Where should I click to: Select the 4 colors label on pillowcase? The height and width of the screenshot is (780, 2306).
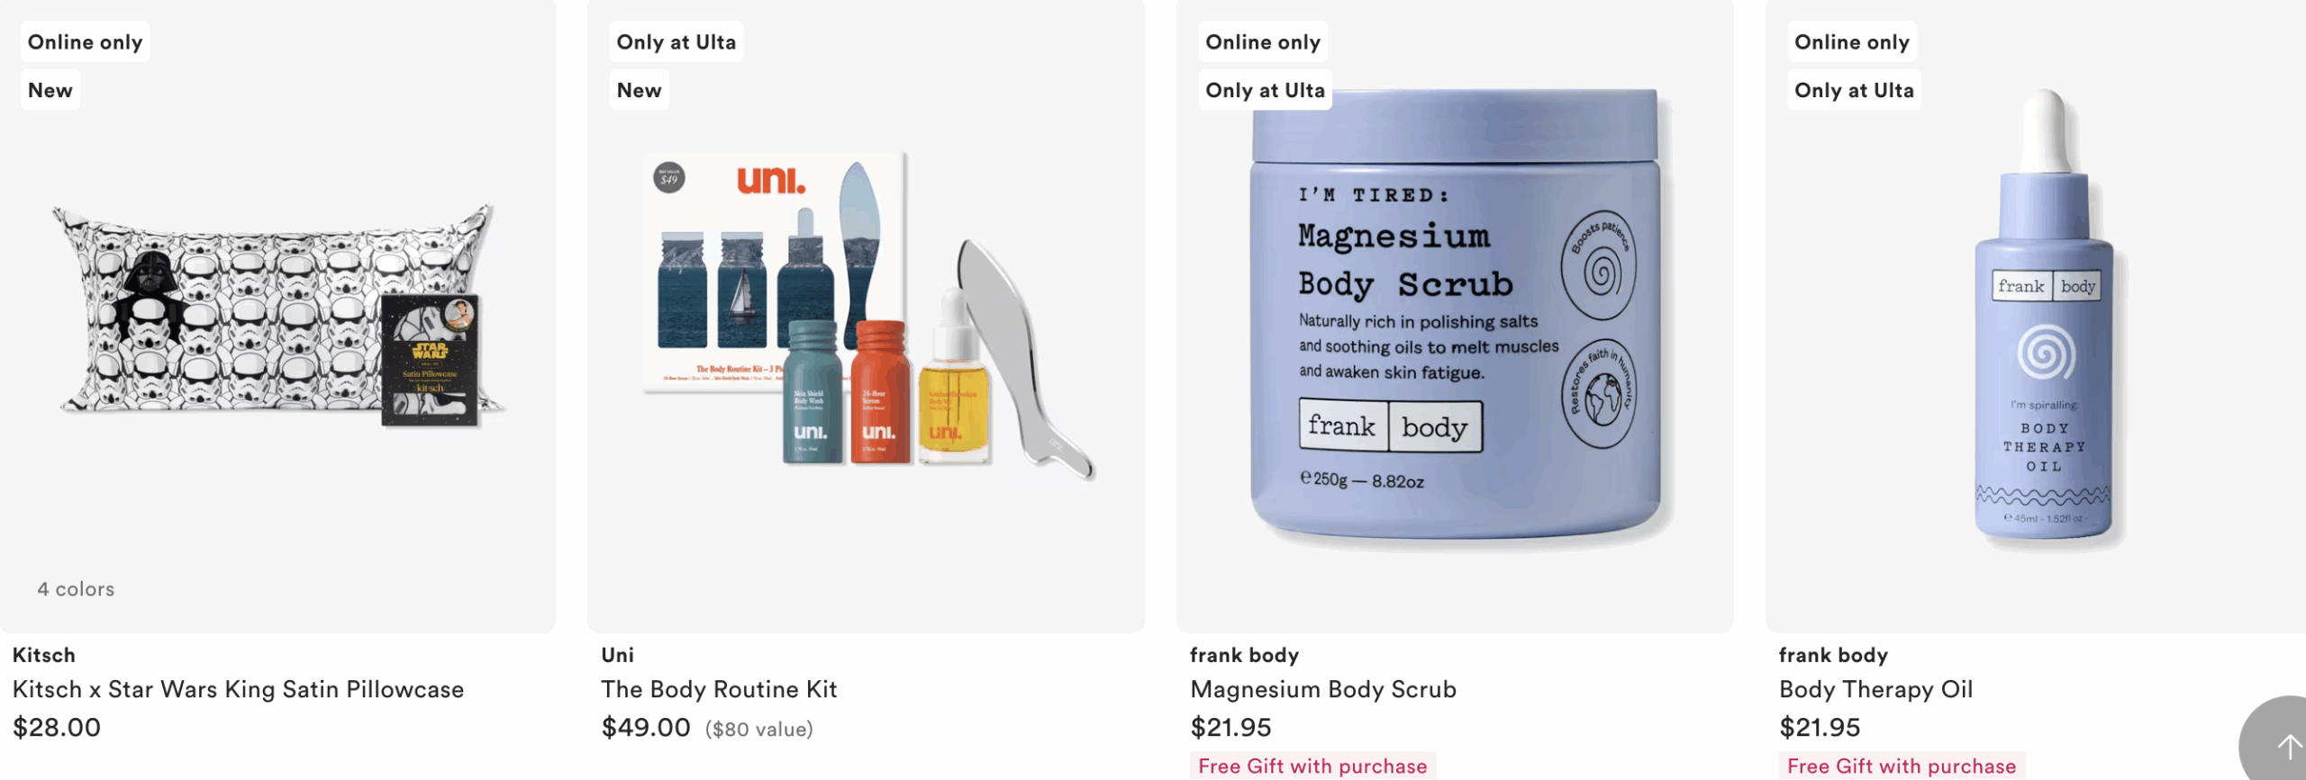point(77,589)
